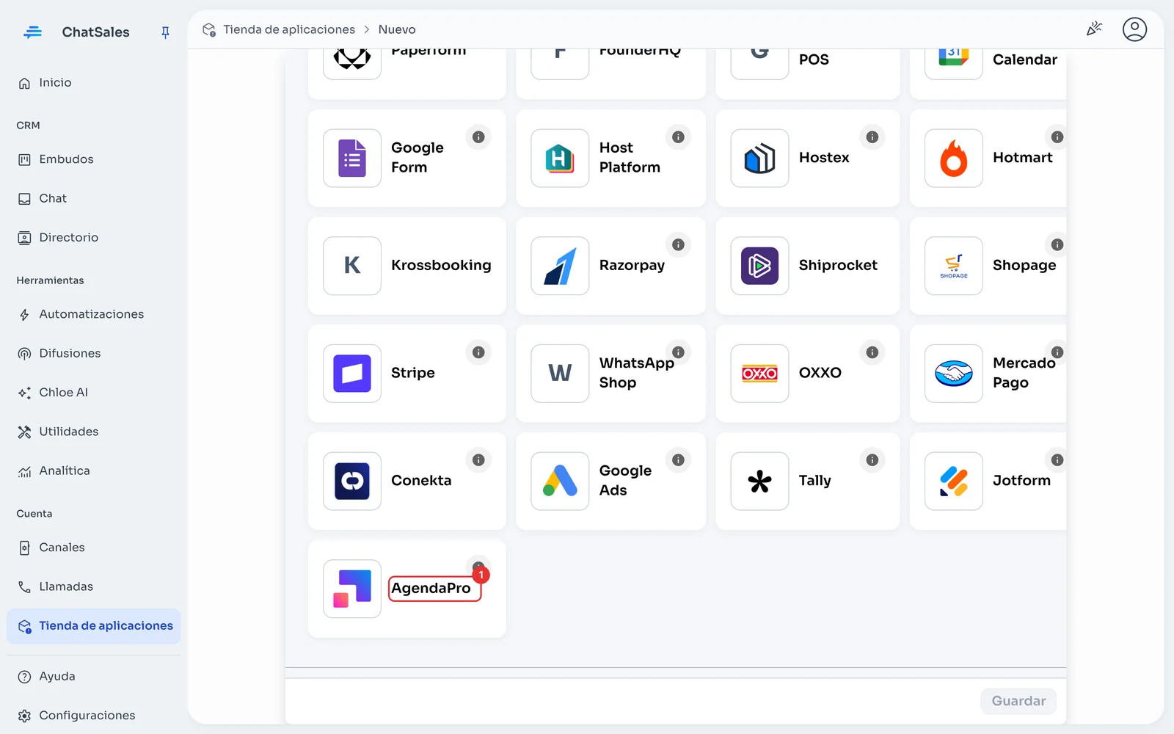Show info for Razorpay
1174x734 pixels.
678,245
